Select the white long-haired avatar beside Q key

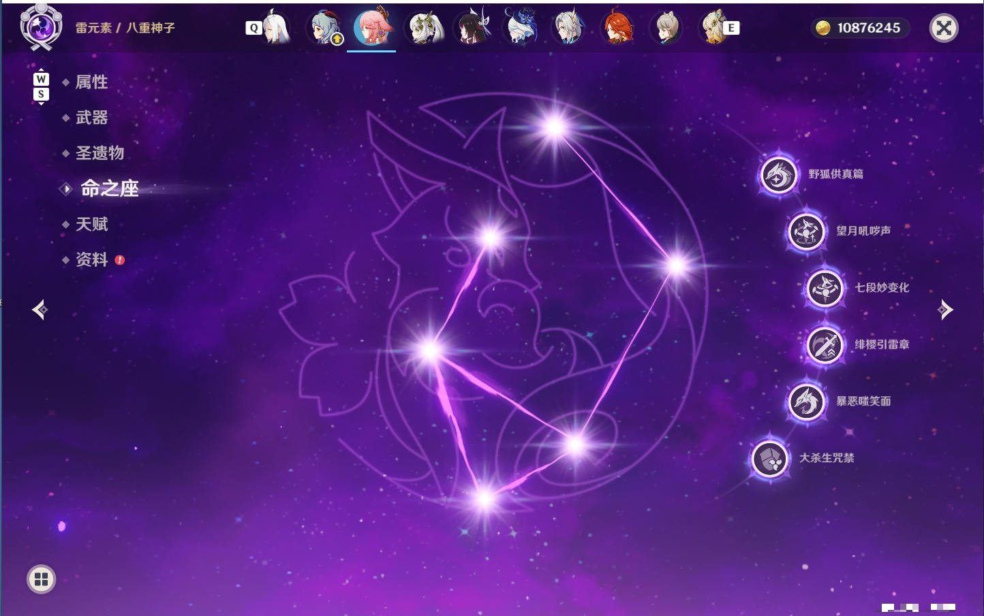[278, 28]
